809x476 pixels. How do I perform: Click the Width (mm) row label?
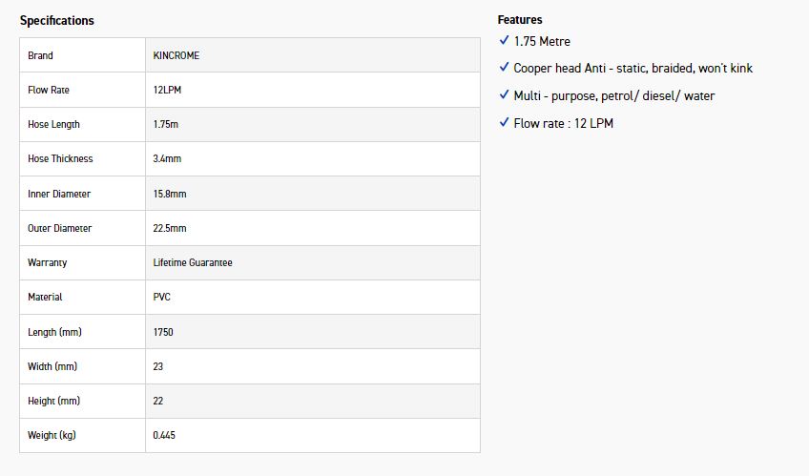coord(52,366)
